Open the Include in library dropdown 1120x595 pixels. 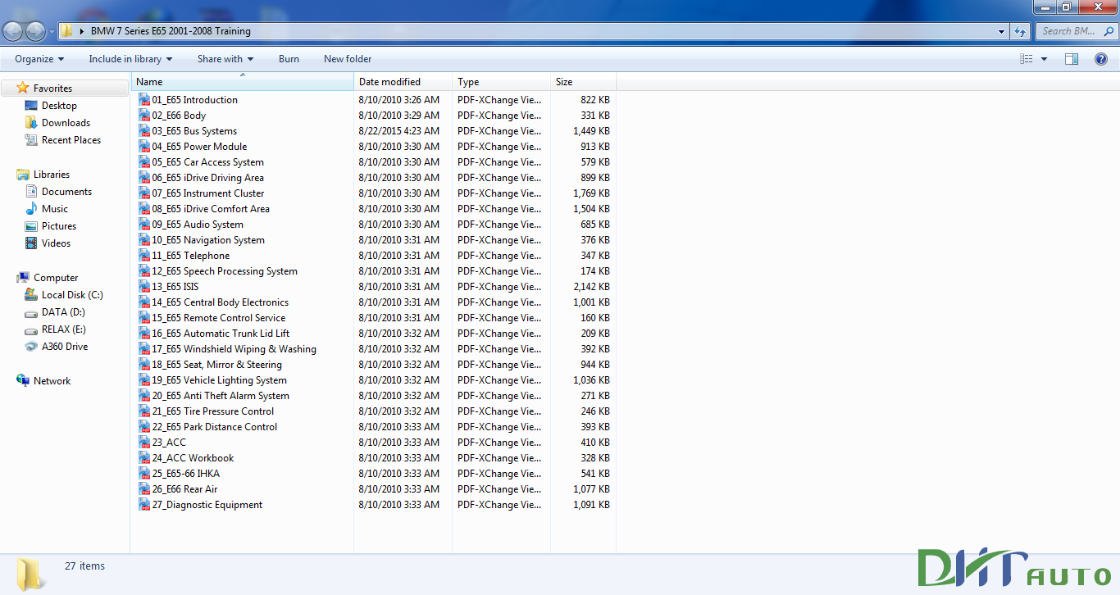pos(130,59)
